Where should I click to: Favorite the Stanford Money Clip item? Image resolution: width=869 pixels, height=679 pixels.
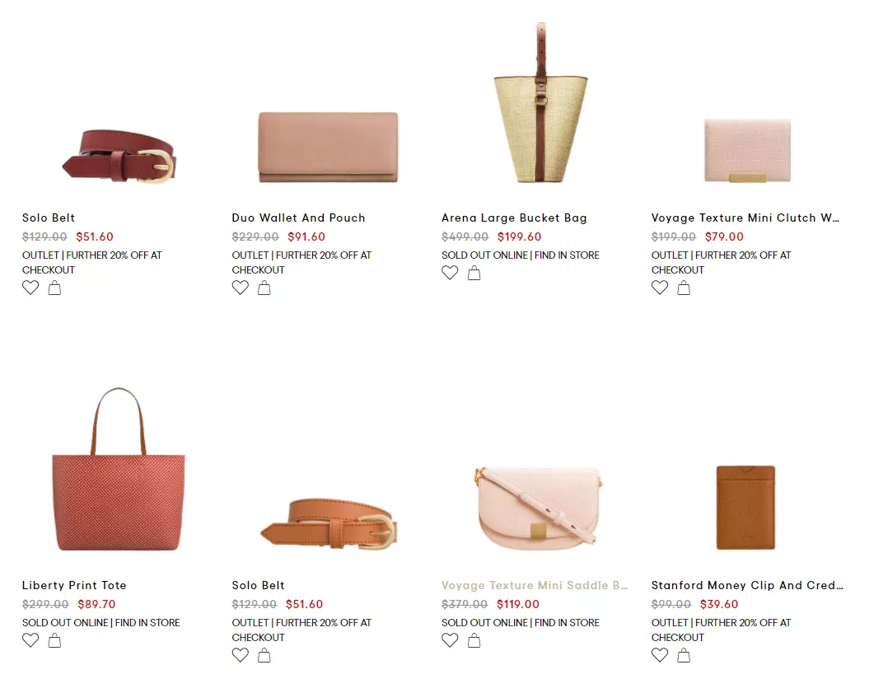pos(660,655)
